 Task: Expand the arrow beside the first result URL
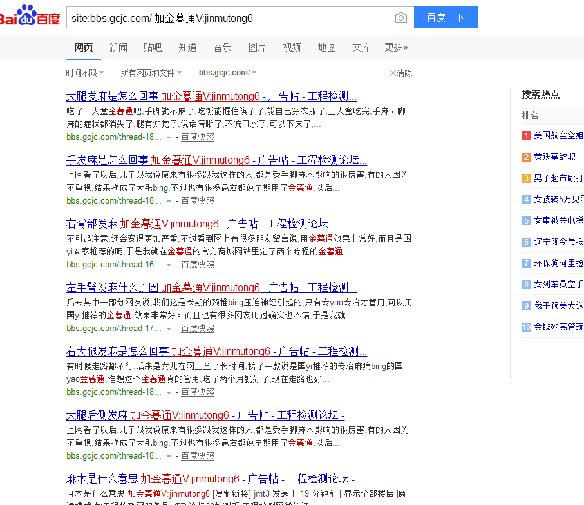168,137
